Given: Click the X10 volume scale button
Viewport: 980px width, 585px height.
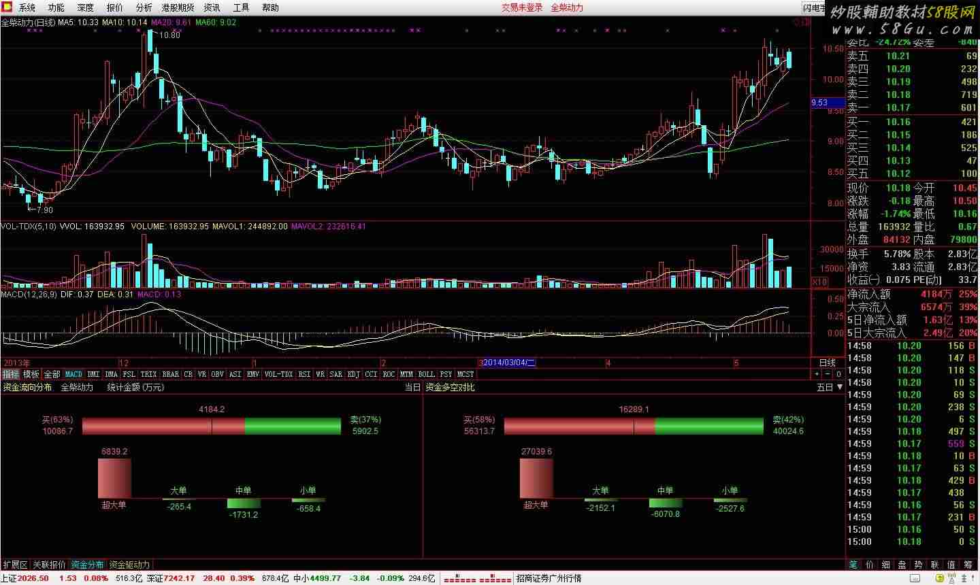Looking at the screenshot, I should tap(821, 282).
